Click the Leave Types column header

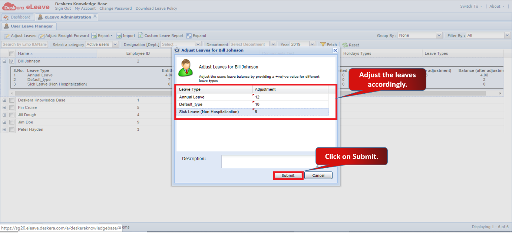463,54
